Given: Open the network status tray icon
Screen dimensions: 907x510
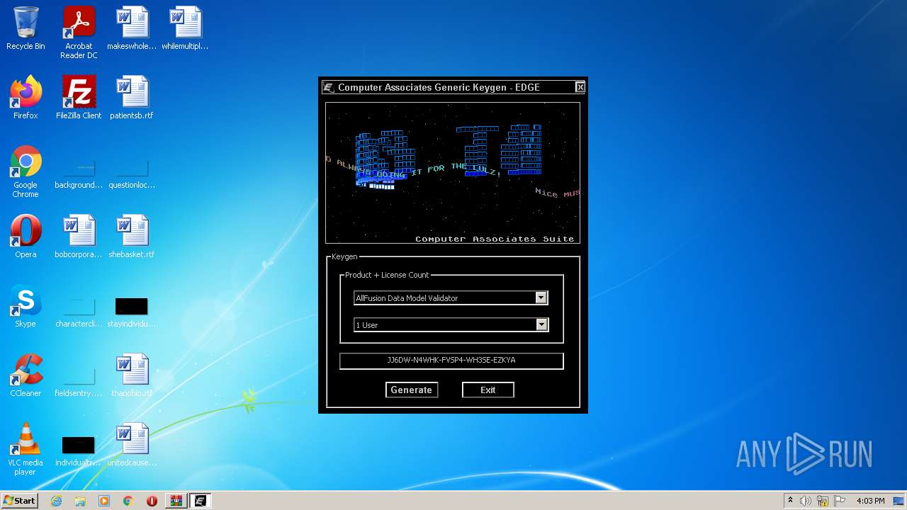Looking at the screenshot, I should click(x=823, y=501).
